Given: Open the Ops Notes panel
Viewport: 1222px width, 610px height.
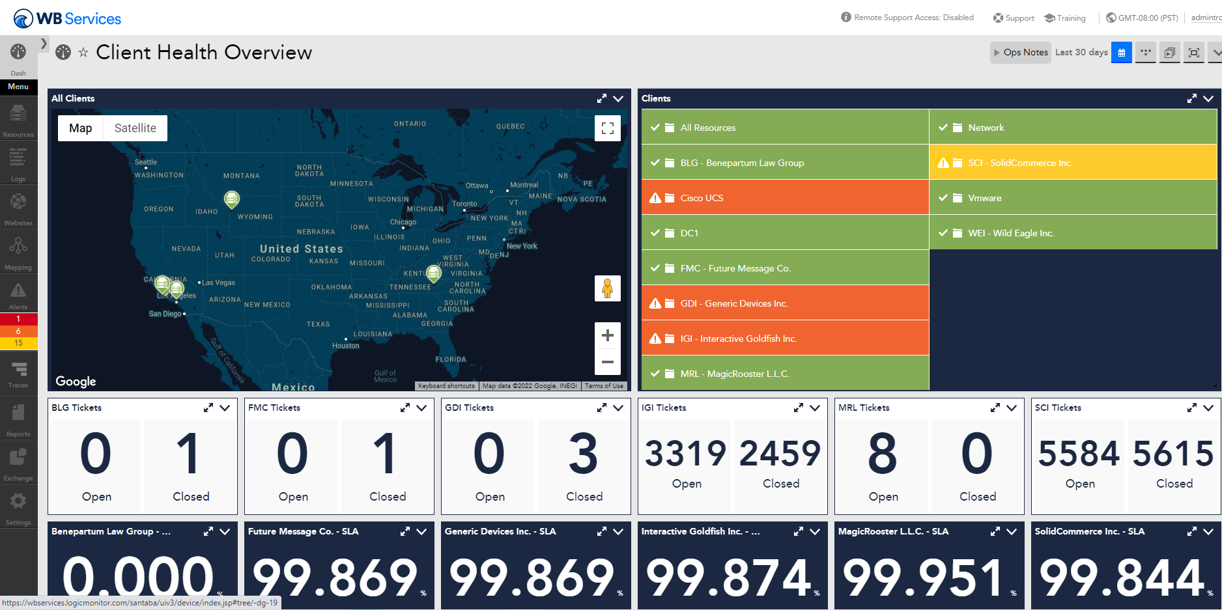Looking at the screenshot, I should click(1020, 52).
